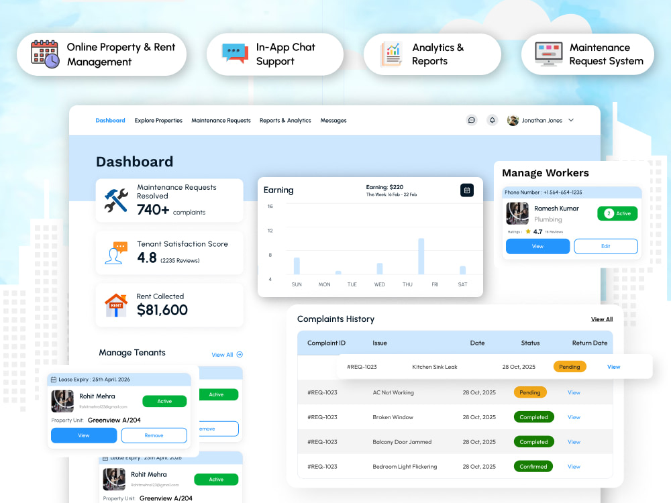
Task: Click View link for Balcony Door Jammed
Action: point(574,442)
